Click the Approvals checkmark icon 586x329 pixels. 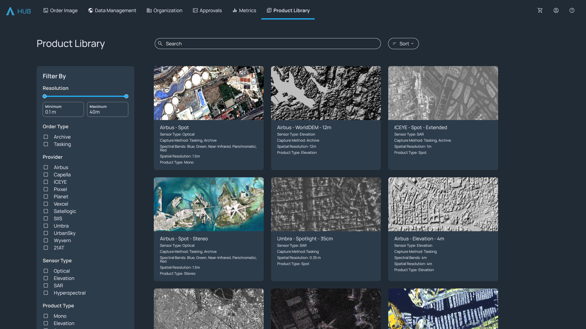(195, 10)
